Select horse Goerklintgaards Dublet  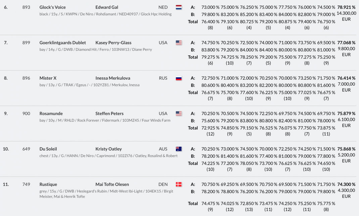point(62,42)
